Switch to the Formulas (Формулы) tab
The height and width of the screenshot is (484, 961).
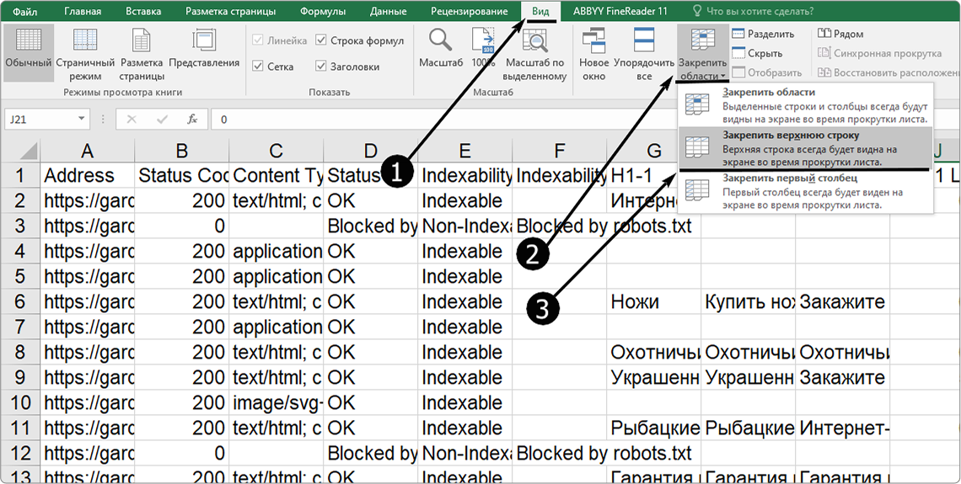point(325,11)
